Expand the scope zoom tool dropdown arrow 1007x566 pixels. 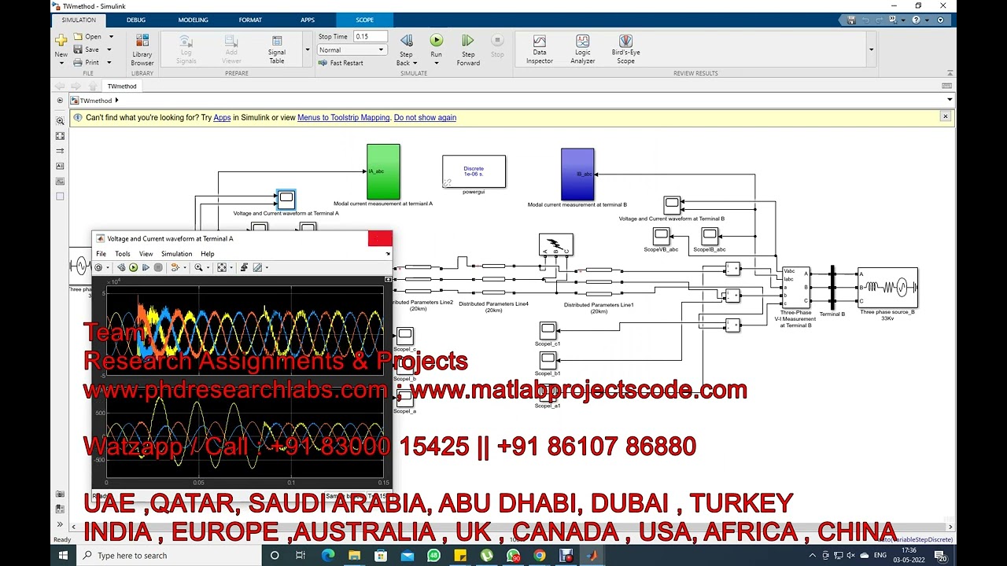[208, 267]
